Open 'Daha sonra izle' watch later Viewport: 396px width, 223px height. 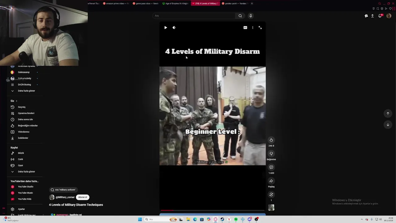25,119
